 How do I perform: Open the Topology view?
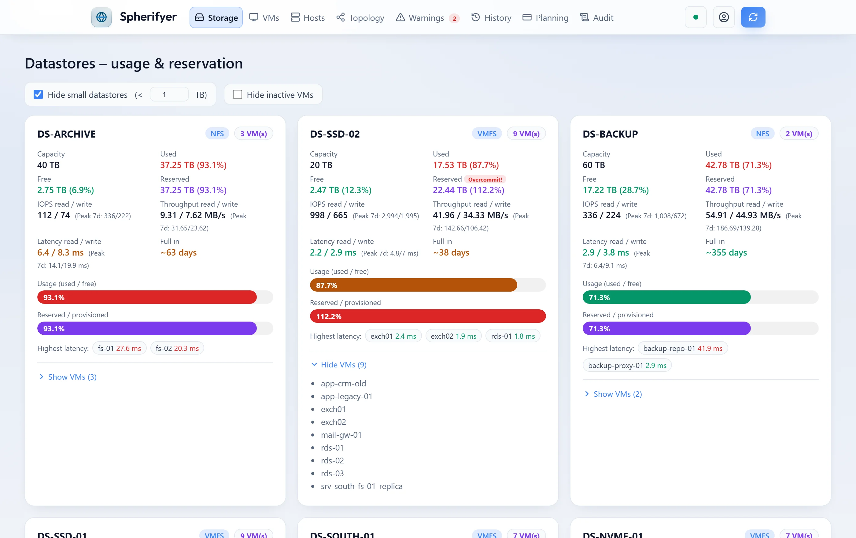[x=360, y=17]
